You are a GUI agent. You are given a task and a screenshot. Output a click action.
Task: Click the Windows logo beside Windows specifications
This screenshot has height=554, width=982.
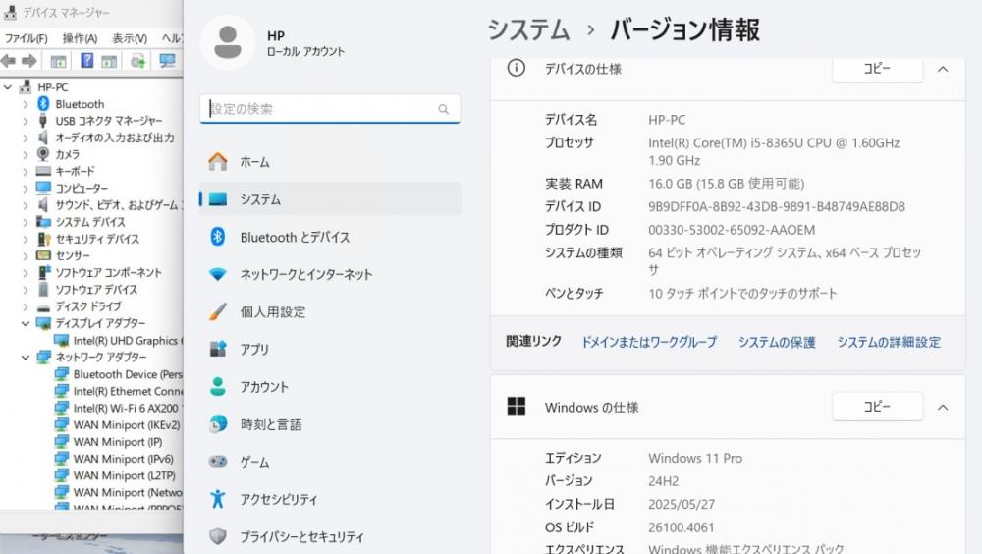[517, 406]
